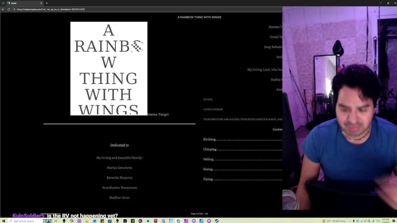Click 'A RAINBOW THING WITH WINGS' header title

tap(199, 17)
